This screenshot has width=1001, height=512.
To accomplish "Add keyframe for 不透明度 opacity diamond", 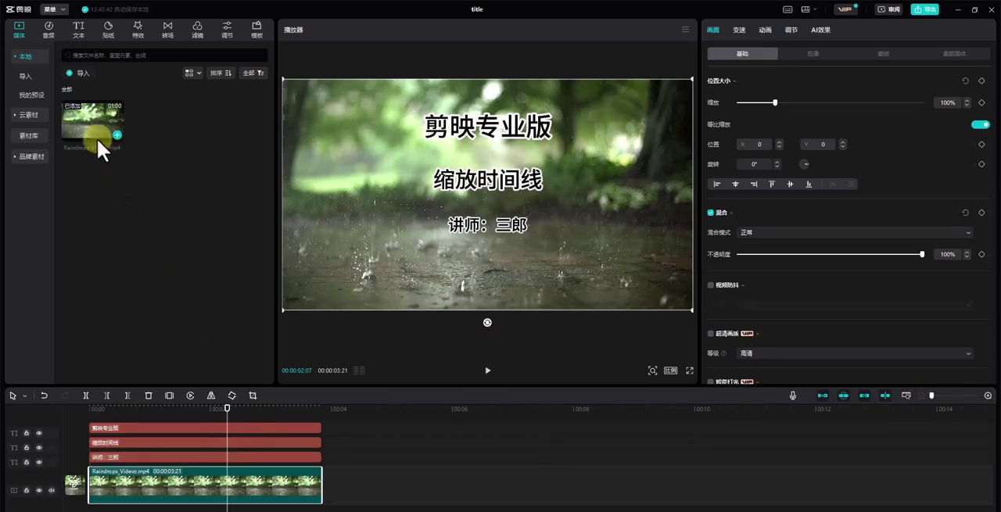I will 981,254.
